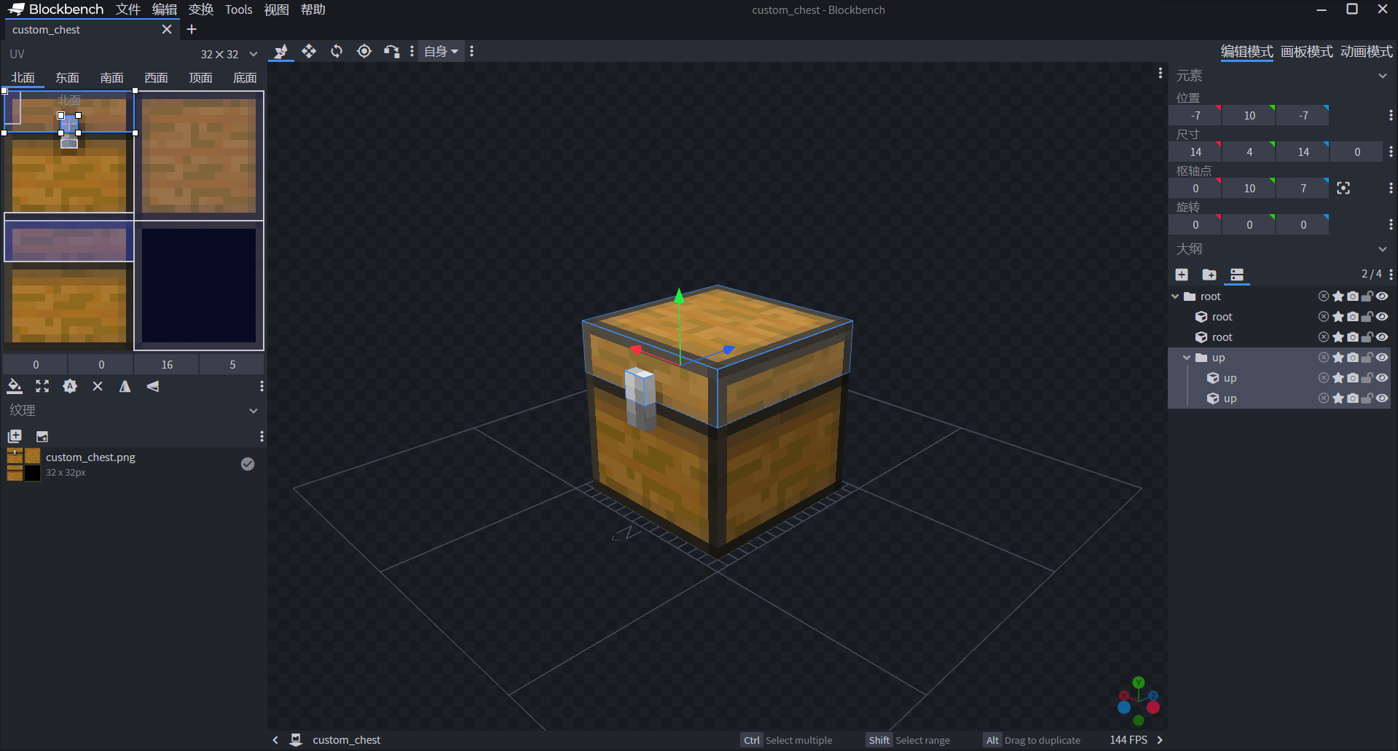1398x751 pixels.
Task: Toggle visibility of the up folder
Action: point(1382,358)
